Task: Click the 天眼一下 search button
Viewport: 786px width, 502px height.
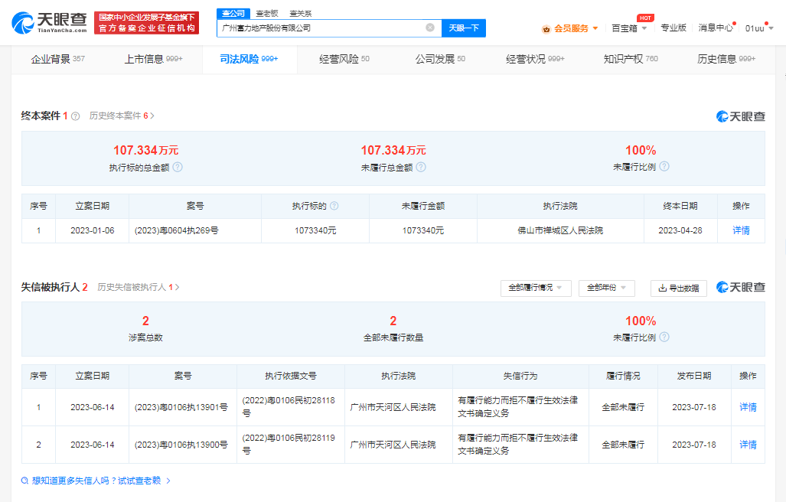Action: (x=463, y=28)
